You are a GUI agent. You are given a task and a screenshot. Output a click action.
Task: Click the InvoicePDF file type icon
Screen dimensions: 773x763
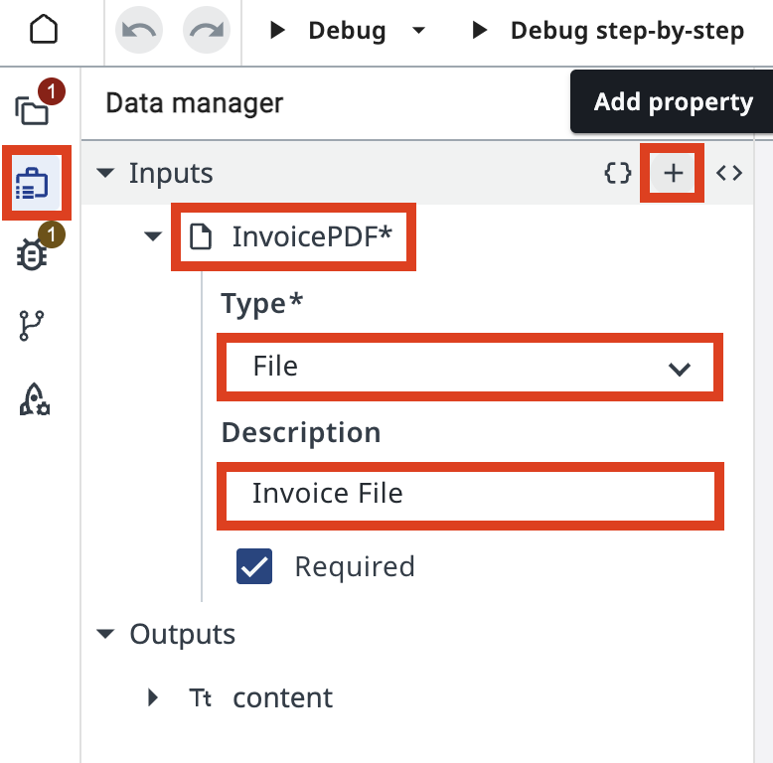201,236
